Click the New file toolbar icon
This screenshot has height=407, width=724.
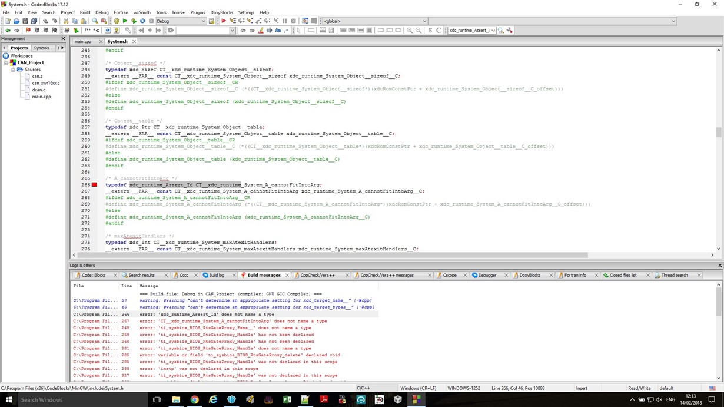click(8, 21)
